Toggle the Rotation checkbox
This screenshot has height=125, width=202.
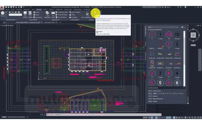pyautogui.click(x=149, y=96)
